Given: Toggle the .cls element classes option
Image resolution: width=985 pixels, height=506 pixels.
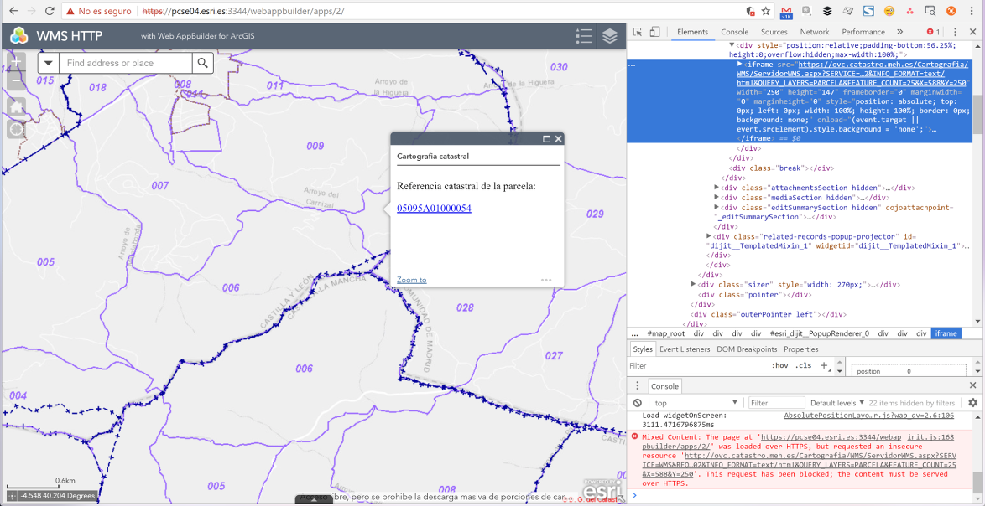Looking at the screenshot, I should point(802,365).
